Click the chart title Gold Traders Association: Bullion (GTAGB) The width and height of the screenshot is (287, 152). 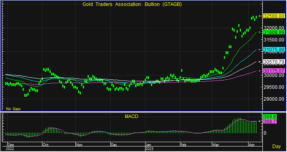click(132, 5)
